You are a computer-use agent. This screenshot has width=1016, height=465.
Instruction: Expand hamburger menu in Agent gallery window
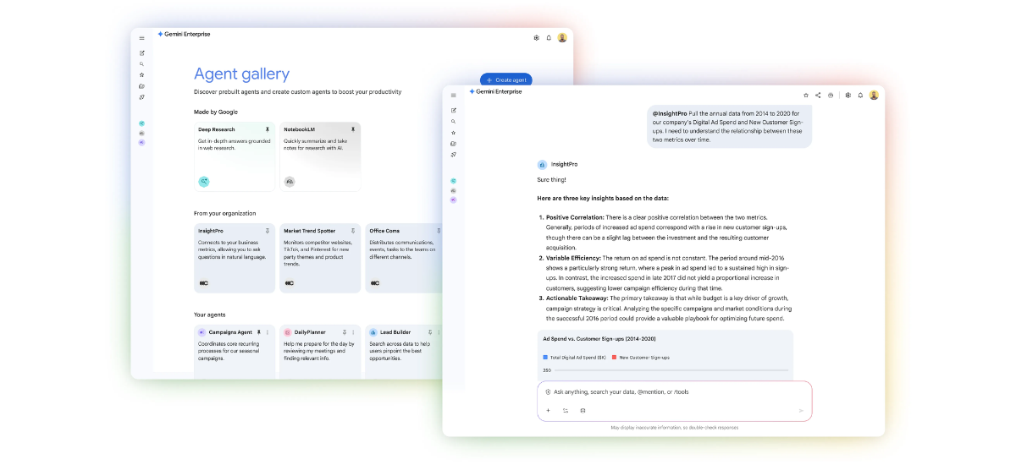(141, 38)
